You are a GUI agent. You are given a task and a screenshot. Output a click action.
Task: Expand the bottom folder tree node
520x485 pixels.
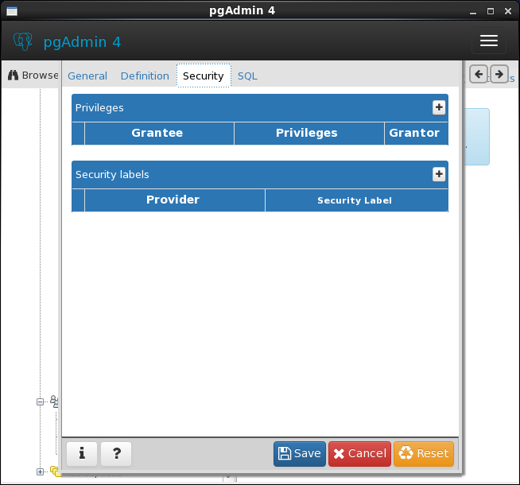(x=41, y=471)
